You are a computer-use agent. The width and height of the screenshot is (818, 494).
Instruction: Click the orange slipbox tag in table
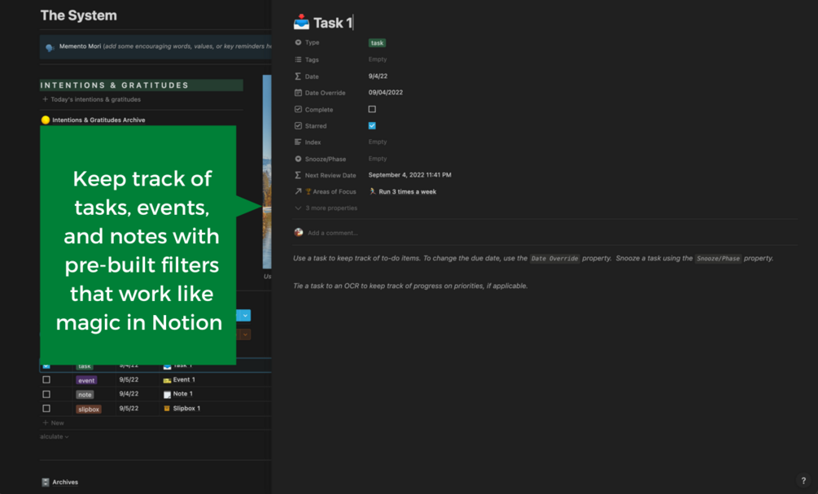(x=89, y=409)
